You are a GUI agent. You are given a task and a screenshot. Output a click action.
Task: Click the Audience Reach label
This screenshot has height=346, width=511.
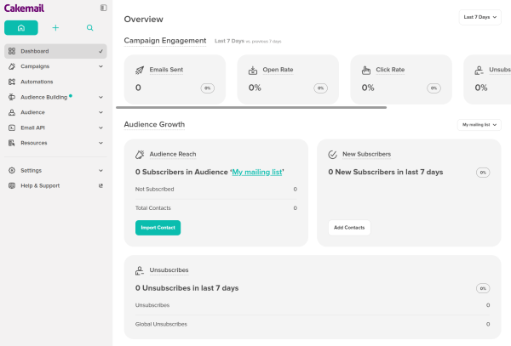pos(173,154)
